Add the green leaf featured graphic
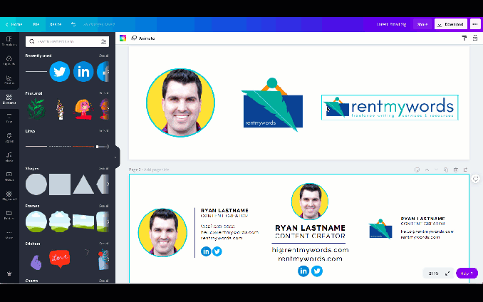The width and height of the screenshot is (483, 302). [x=36, y=109]
